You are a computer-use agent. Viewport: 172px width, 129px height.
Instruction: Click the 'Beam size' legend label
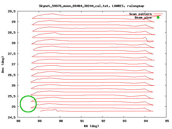(143, 17)
